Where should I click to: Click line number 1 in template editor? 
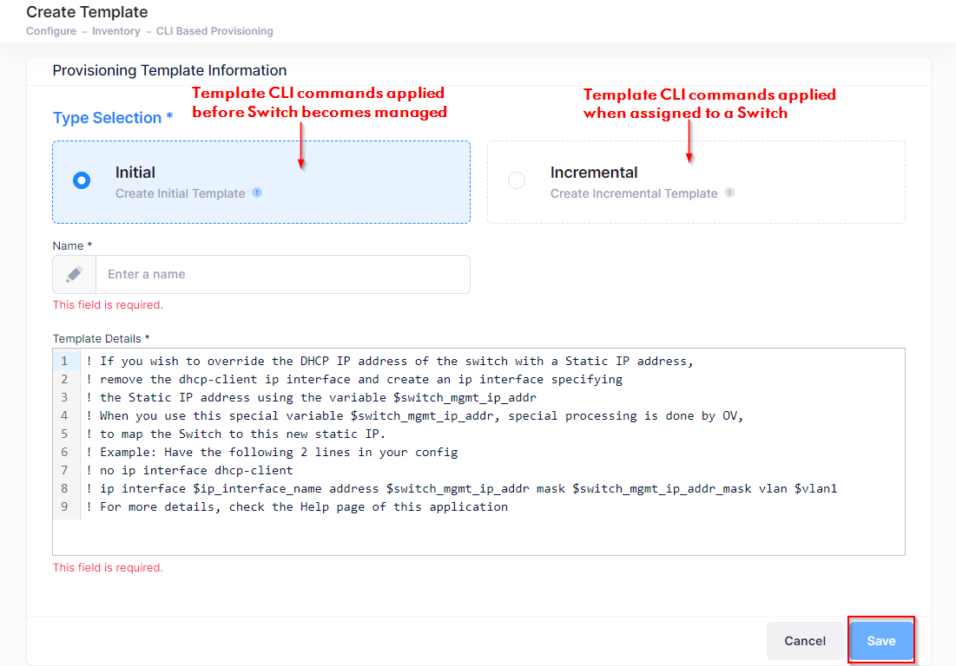[65, 361]
